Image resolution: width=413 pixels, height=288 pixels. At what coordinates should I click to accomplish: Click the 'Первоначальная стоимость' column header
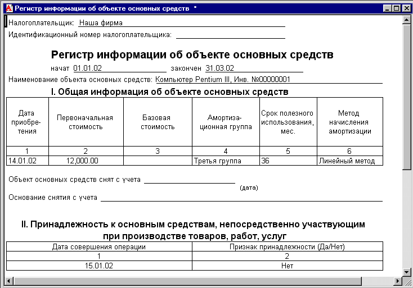coord(86,122)
